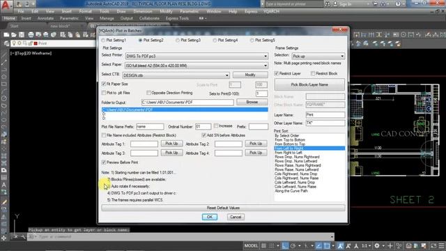Click the Save disk icon in toolbar
Screen dimensions: 446x251
tap(22, 35)
